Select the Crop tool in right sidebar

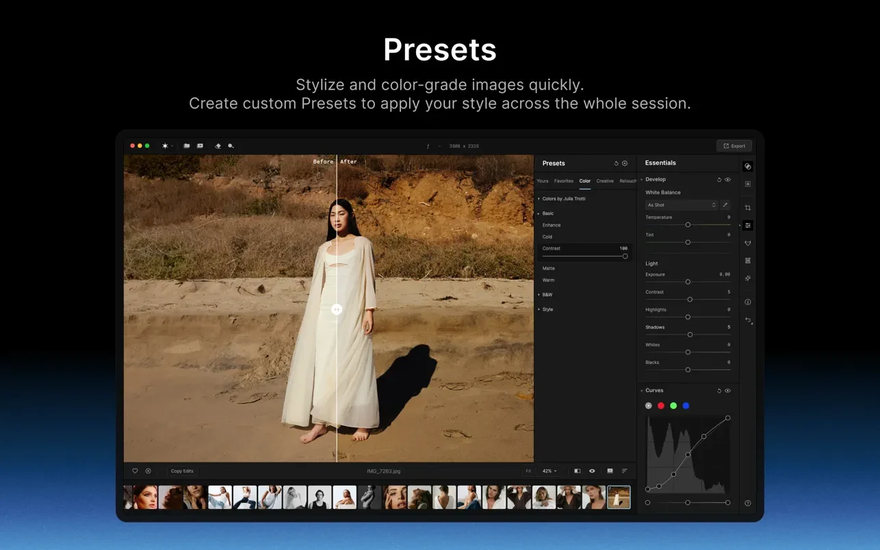748,208
